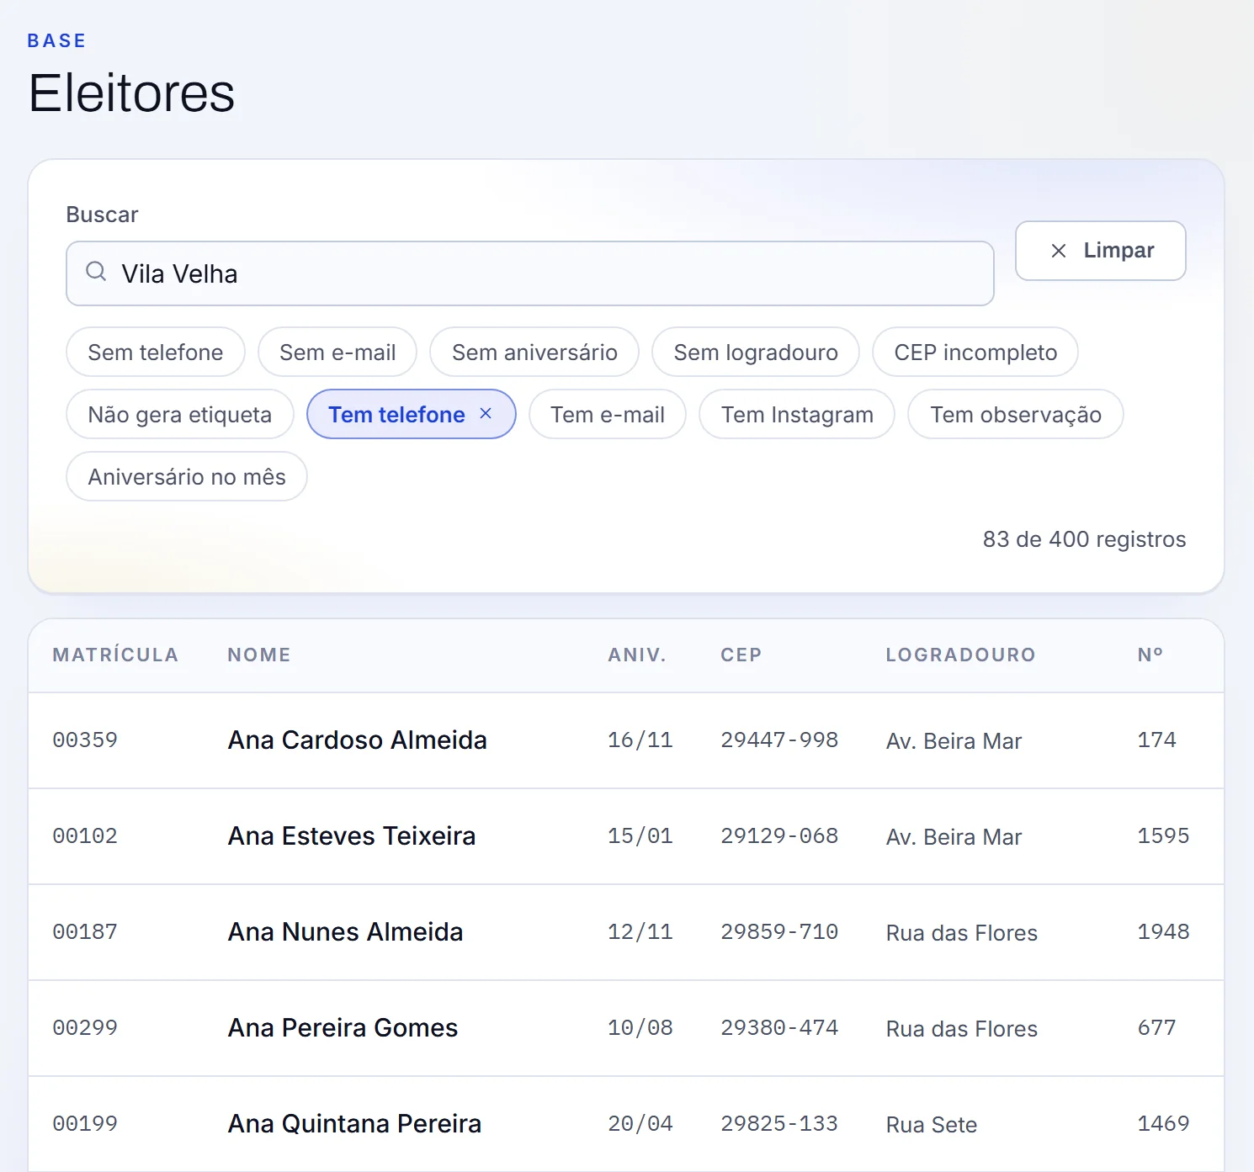Select the CEP incompleto filter chip

tap(975, 352)
